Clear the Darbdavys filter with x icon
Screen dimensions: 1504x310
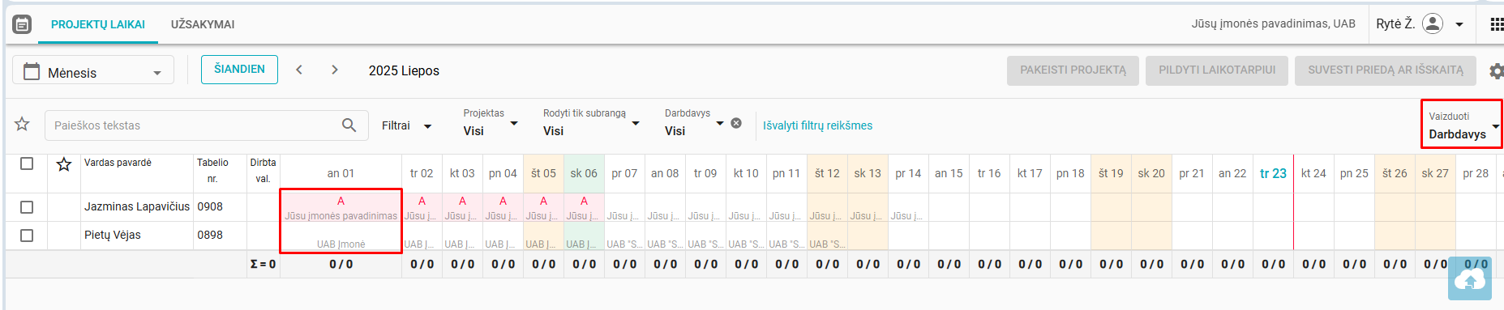(736, 123)
